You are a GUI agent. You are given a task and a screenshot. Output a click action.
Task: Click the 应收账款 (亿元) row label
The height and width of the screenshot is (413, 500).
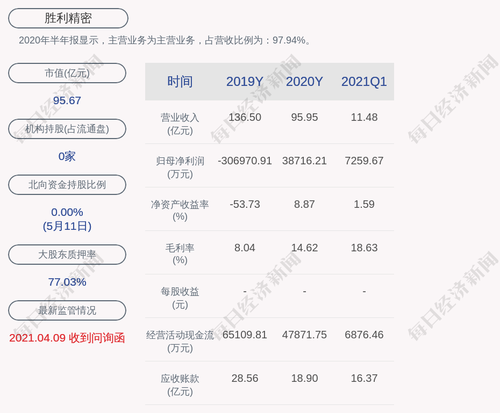pos(180,385)
